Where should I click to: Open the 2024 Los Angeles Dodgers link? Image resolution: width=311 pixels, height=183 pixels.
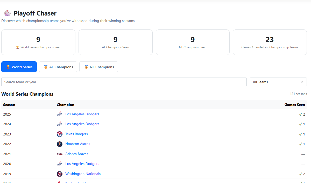[x=82, y=124]
